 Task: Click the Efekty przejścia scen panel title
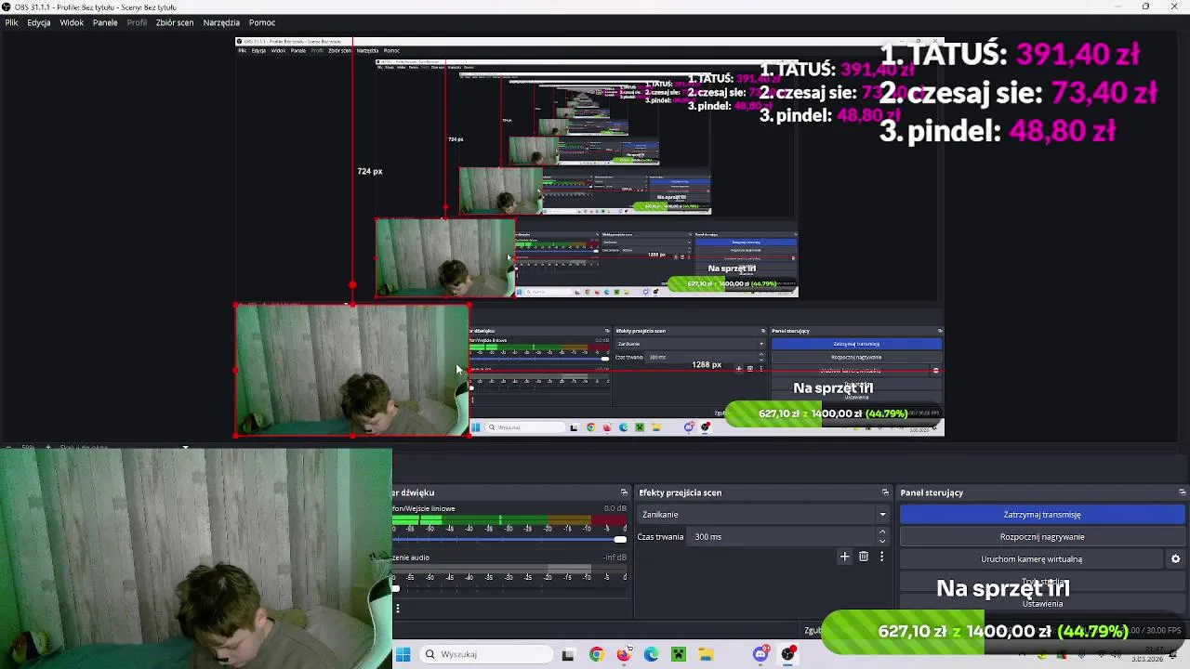point(681,492)
